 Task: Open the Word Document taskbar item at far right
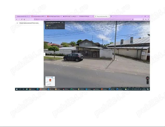pos(119,89)
